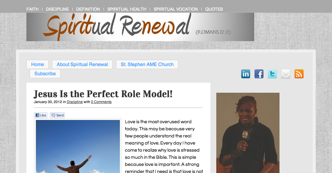Open the Twitter bird icon
Screen dimensions: 332x173
[x=272, y=74]
